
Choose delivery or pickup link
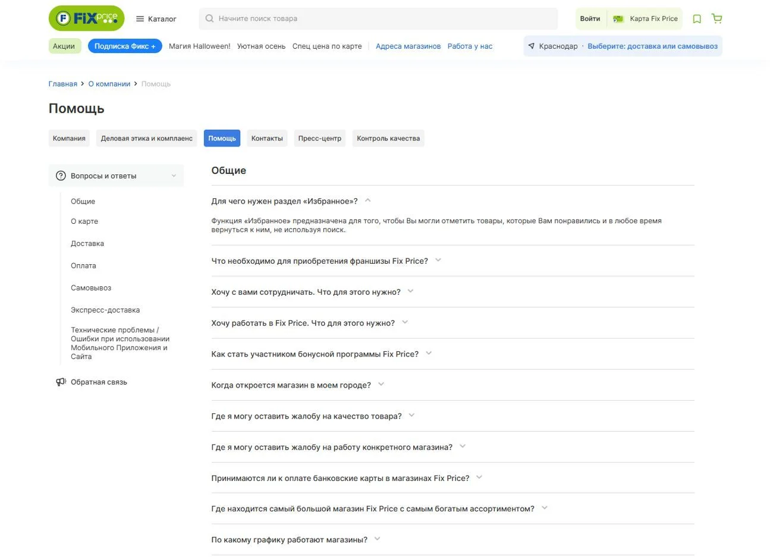click(652, 46)
